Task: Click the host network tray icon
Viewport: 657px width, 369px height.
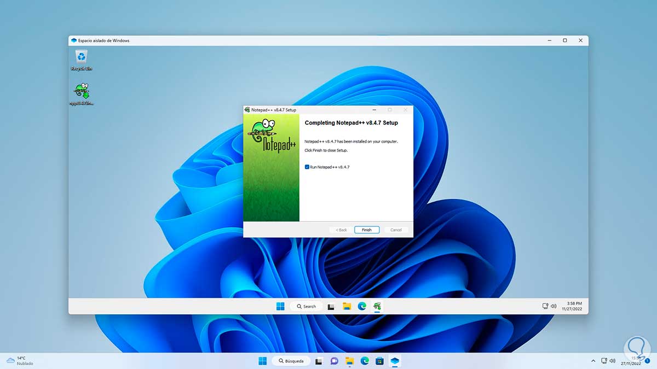Action: point(604,361)
